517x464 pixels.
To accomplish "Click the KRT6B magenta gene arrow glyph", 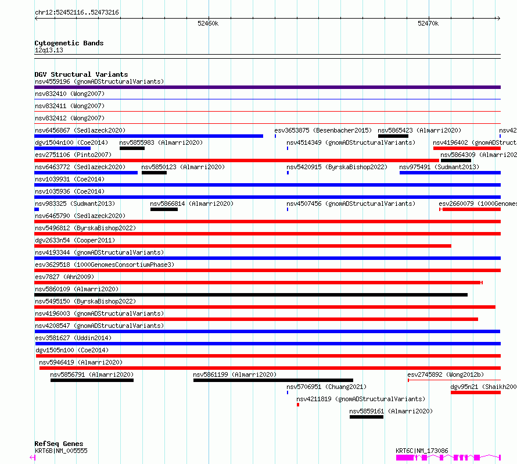I will pos(33,458).
